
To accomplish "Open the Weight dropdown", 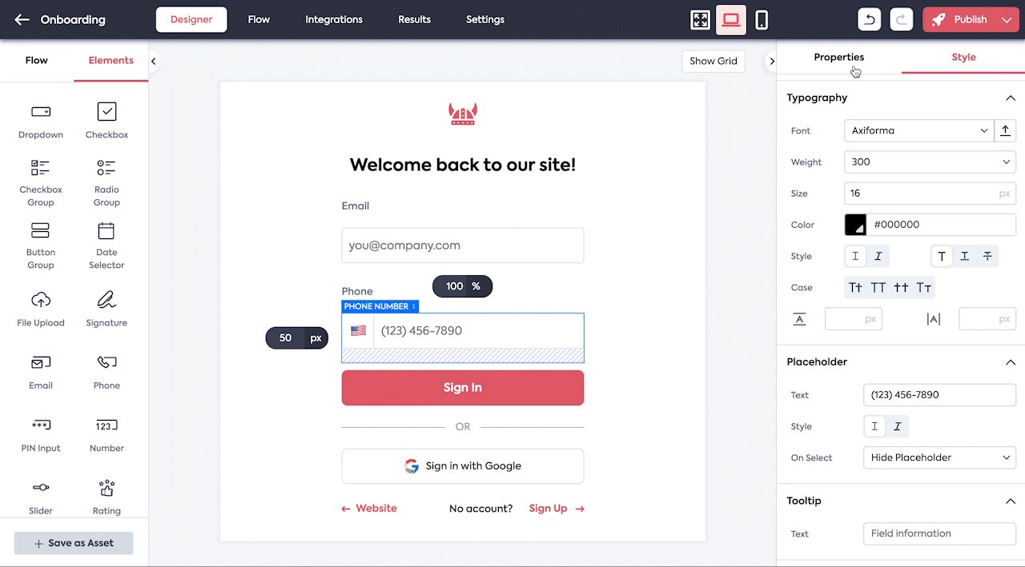I will coord(930,162).
